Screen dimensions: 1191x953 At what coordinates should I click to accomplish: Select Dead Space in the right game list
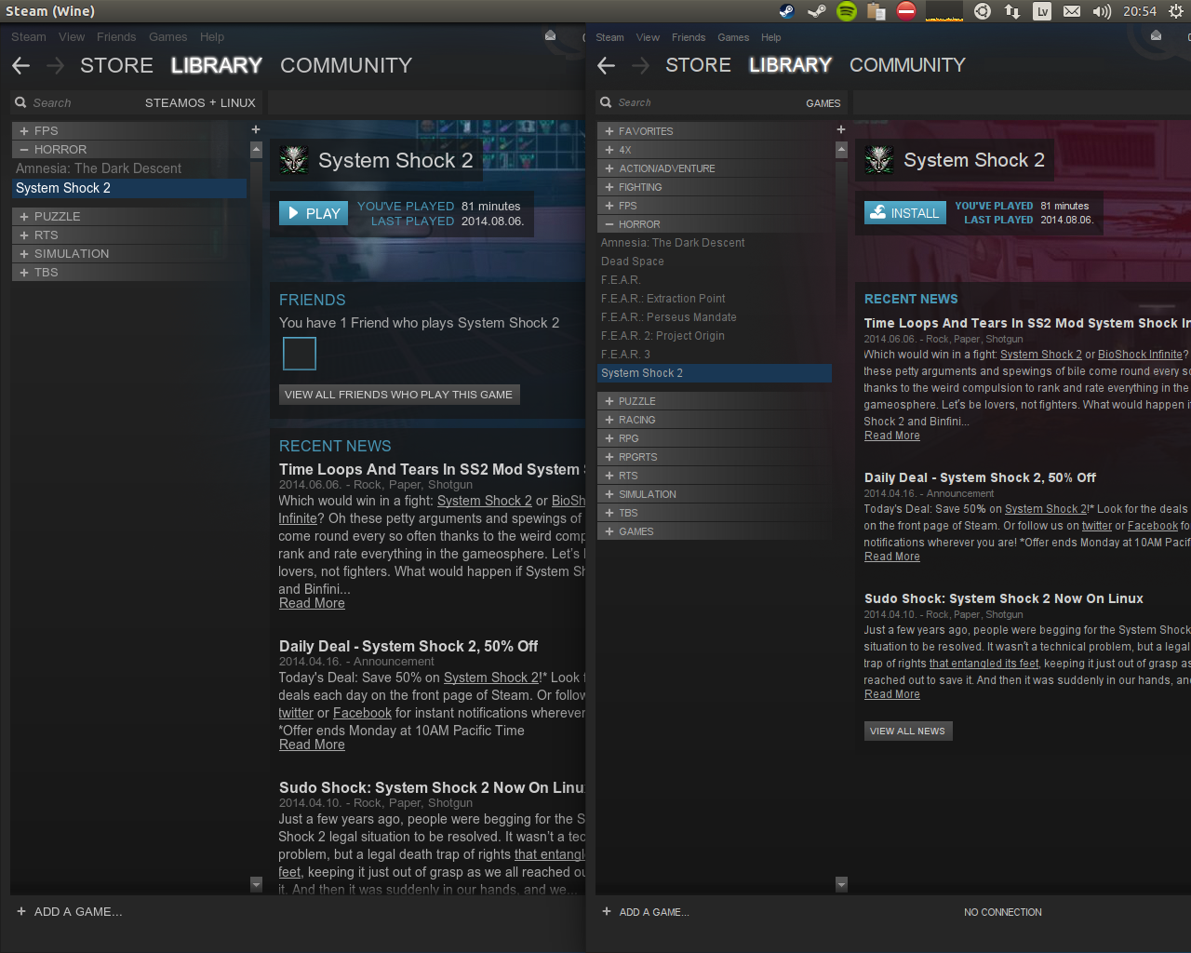[715, 262]
